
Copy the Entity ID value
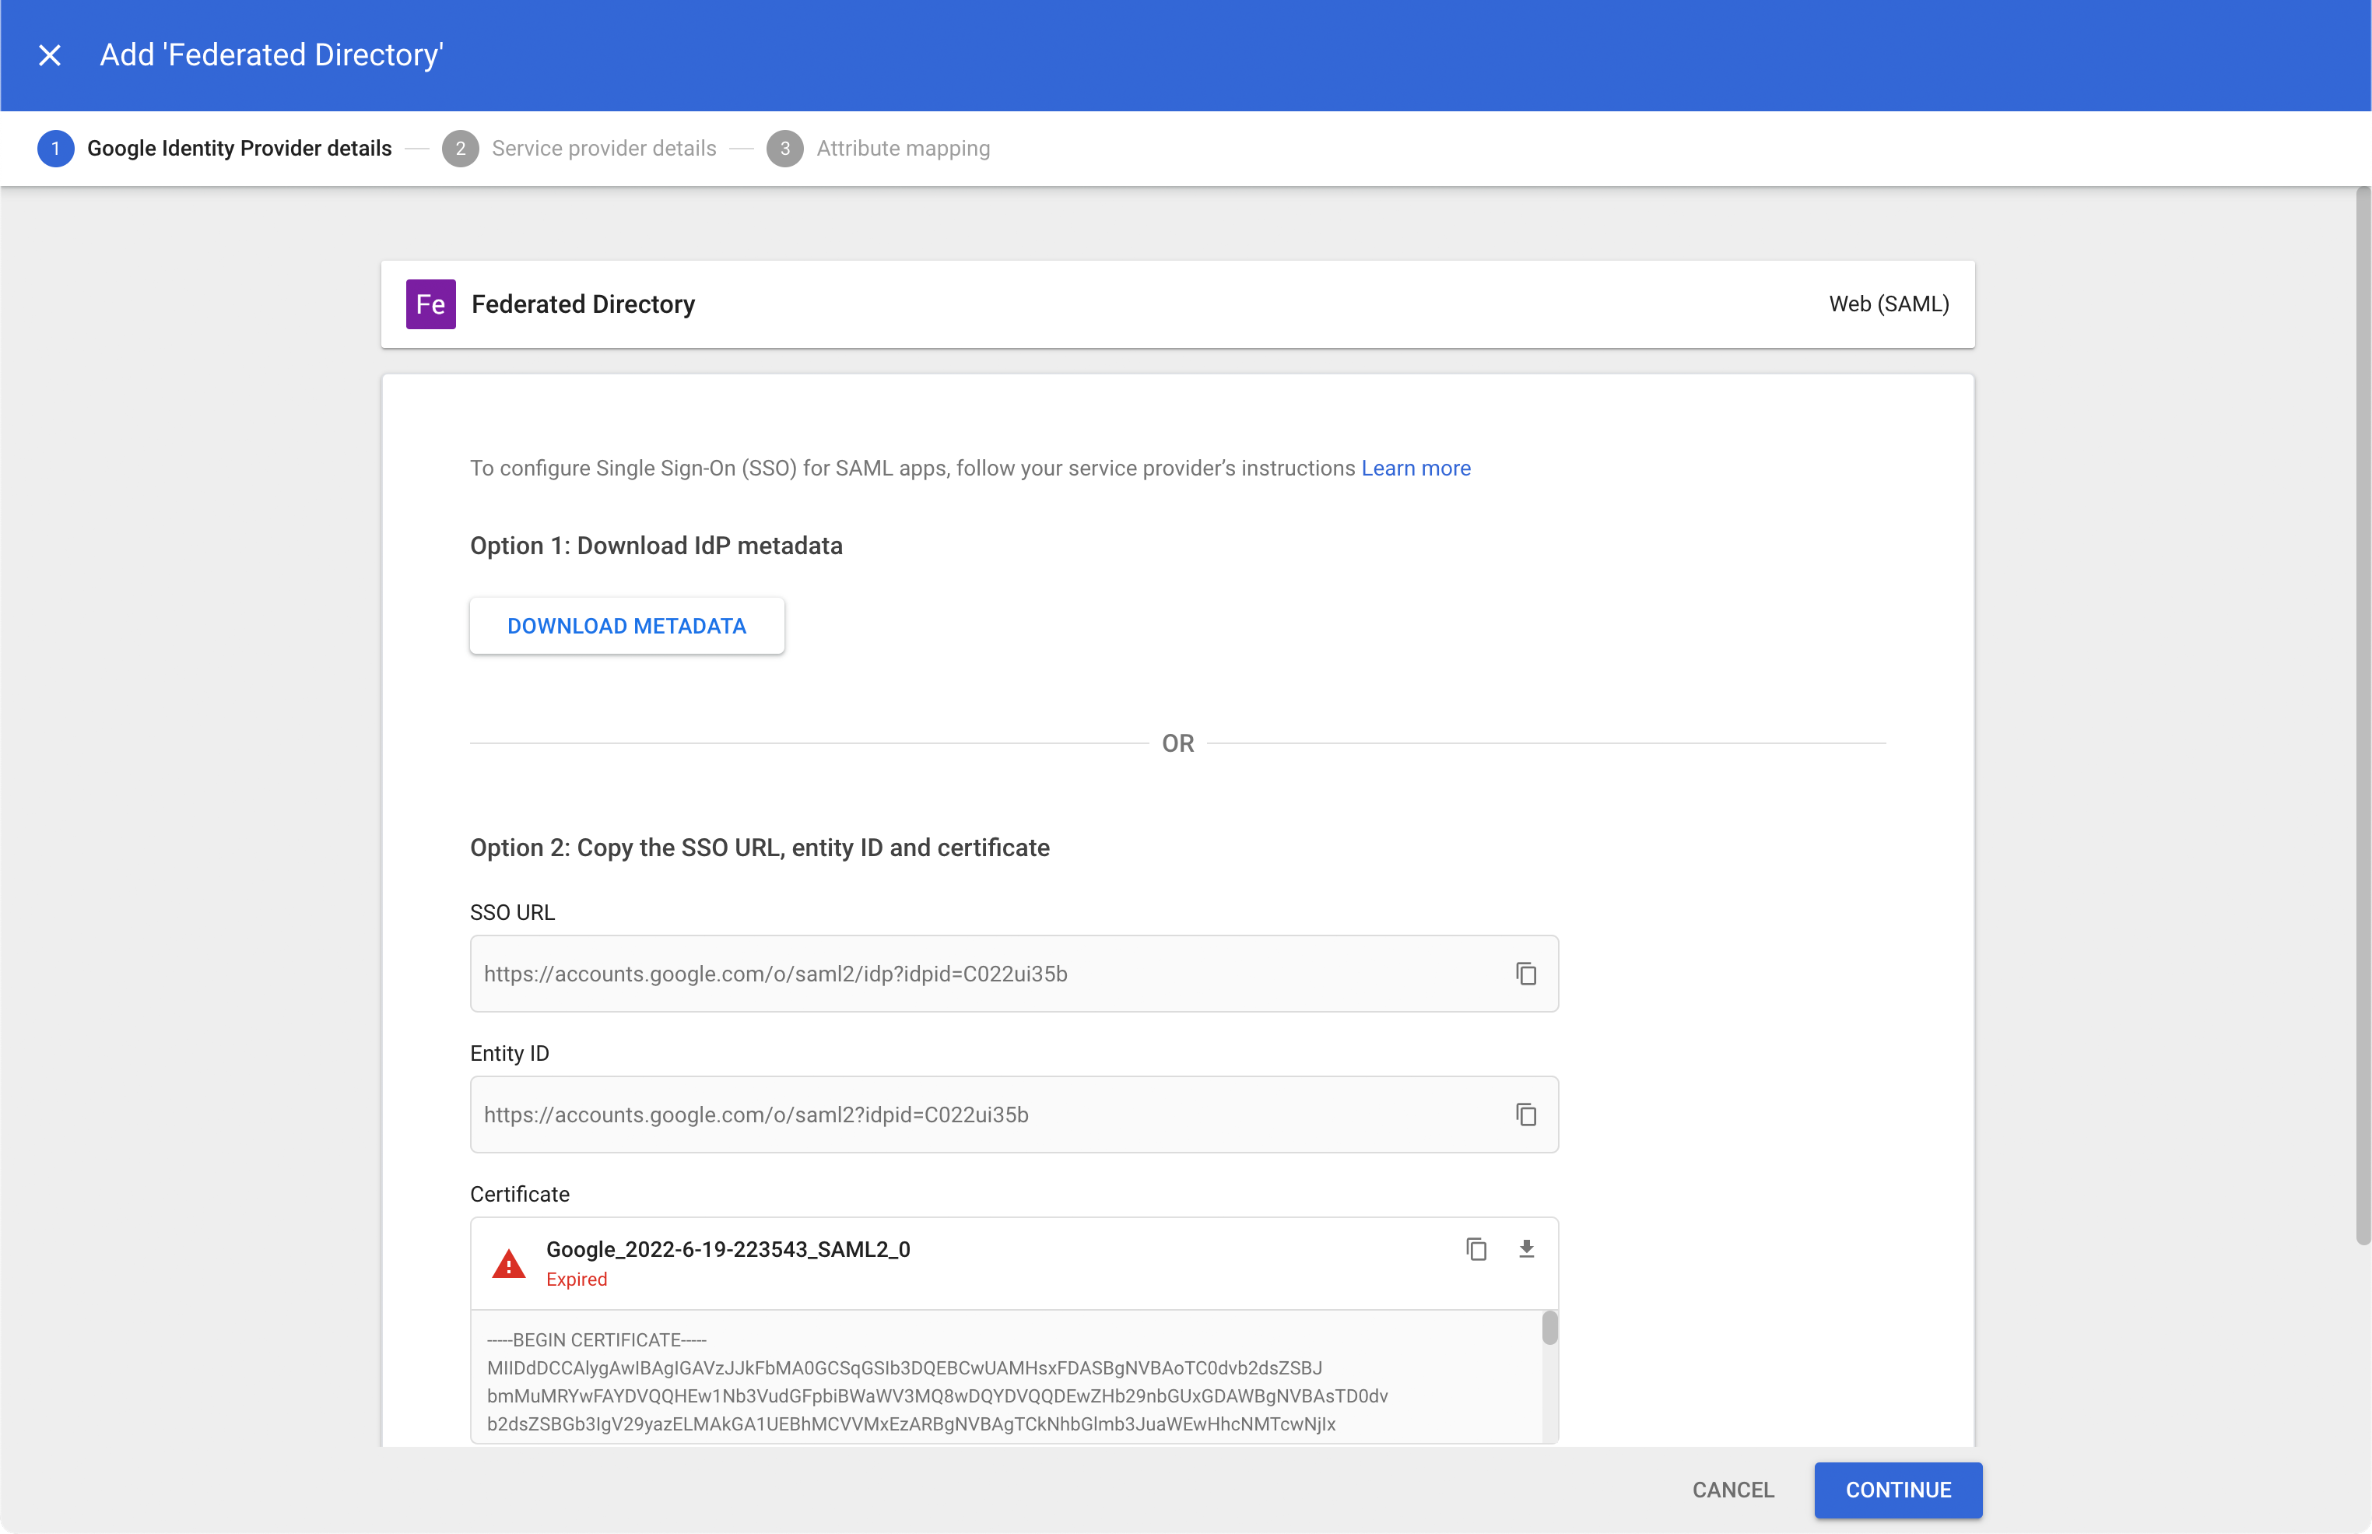1527,1115
